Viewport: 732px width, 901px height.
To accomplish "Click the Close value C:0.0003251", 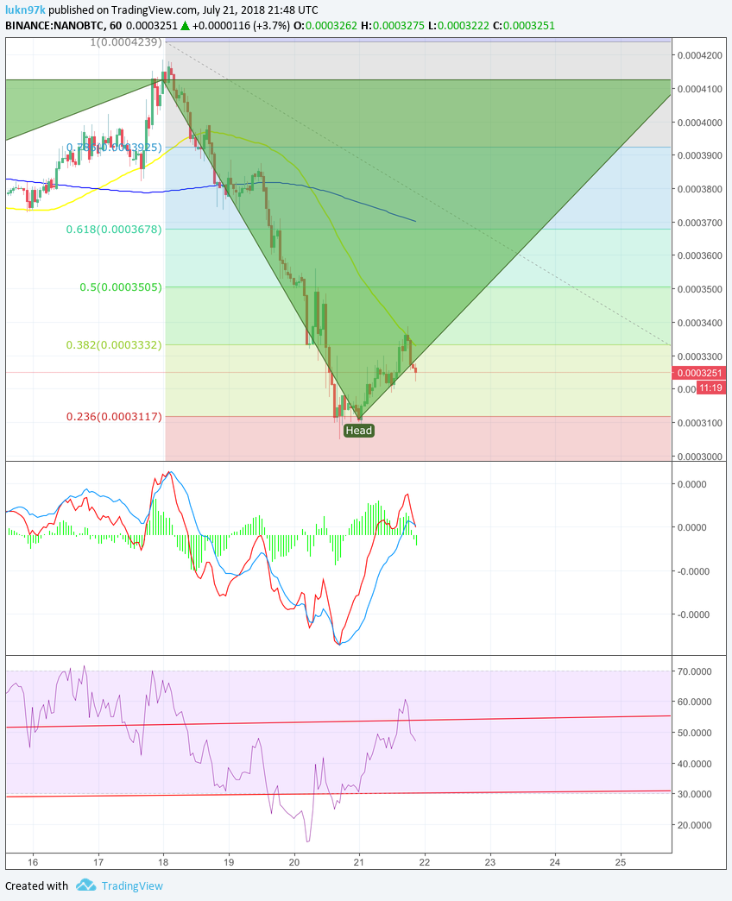I will (x=524, y=26).
